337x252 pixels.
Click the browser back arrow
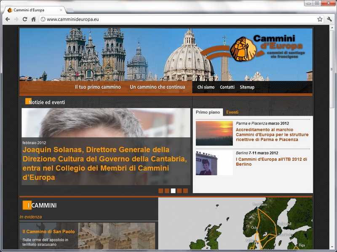(x=8, y=19)
